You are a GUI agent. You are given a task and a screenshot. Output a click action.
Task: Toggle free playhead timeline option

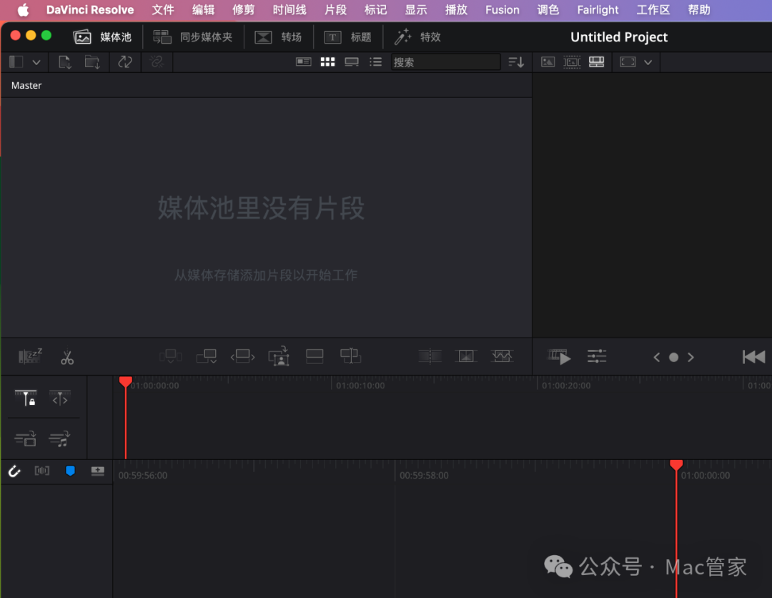click(x=60, y=398)
